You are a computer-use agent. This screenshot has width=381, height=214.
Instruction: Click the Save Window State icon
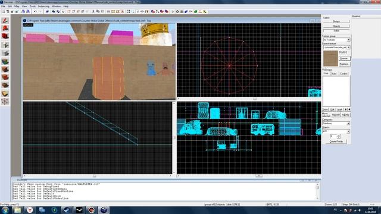pyautogui.click(x=28, y=11)
